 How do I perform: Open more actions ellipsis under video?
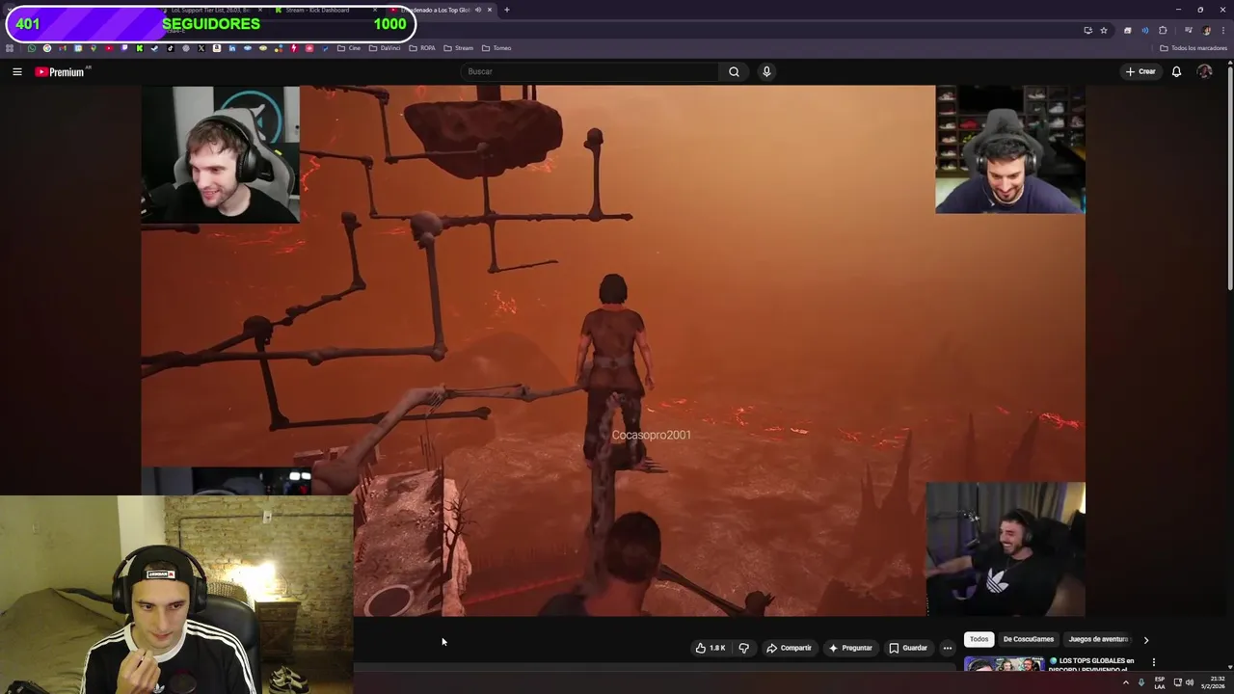(947, 648)
